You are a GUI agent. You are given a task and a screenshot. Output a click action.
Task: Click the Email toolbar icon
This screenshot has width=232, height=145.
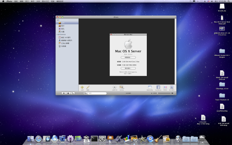(171, 87)
